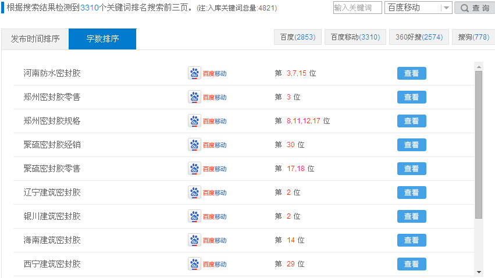Filter by 搜狗(778) results
The image size is (495, 278).
click(x=473, y=37)
